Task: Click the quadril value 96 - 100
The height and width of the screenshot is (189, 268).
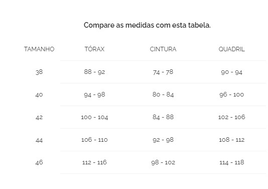Action: [x=231, y=94]
